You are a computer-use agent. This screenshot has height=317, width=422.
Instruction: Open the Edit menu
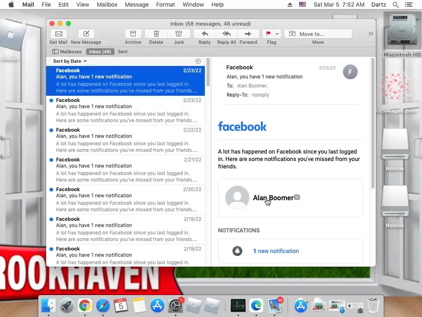pyautogui.click(x=63, y=5)
